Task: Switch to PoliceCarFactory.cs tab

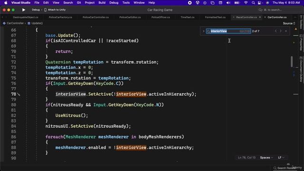Action: 60,17
